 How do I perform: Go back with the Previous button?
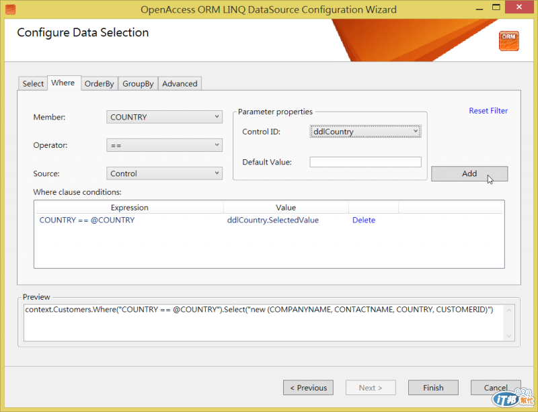click(308, 388)
